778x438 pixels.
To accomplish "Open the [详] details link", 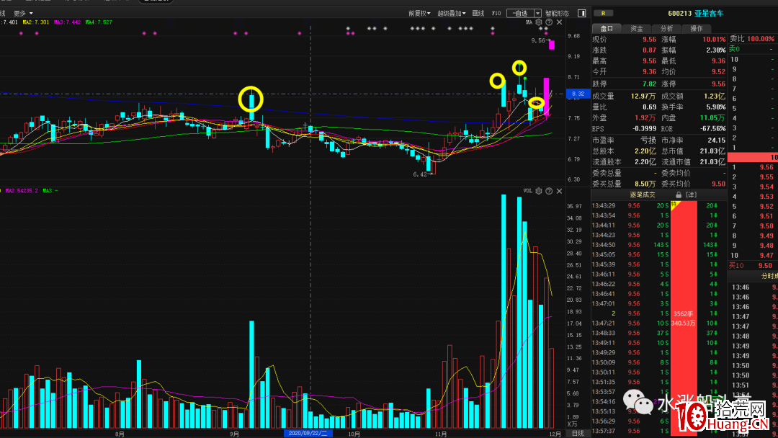I will 691,195.
